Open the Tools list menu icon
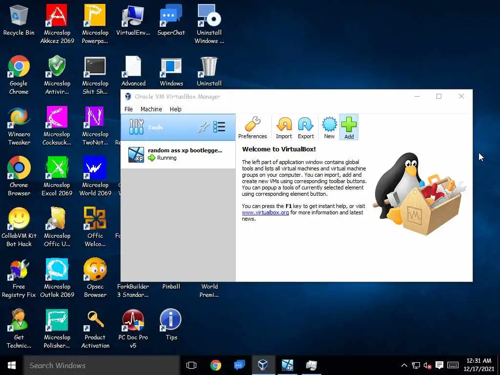This screenshot has width=500, height=375. [219, 127]
